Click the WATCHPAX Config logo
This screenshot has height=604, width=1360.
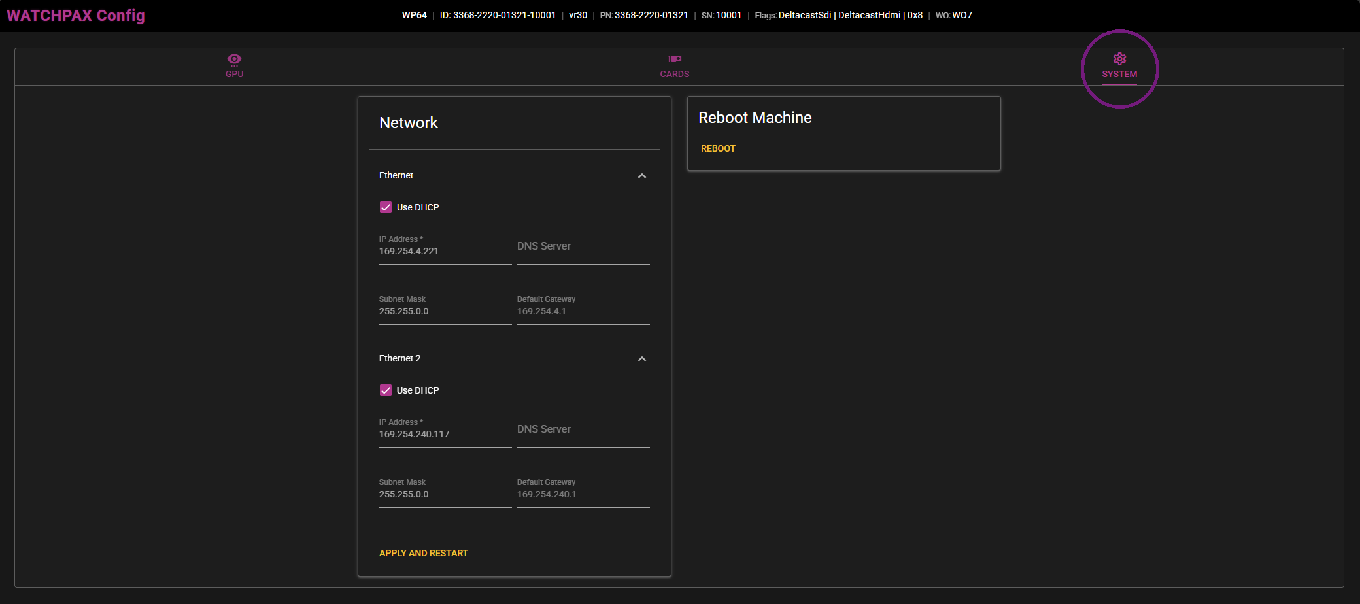coord(75,14)
